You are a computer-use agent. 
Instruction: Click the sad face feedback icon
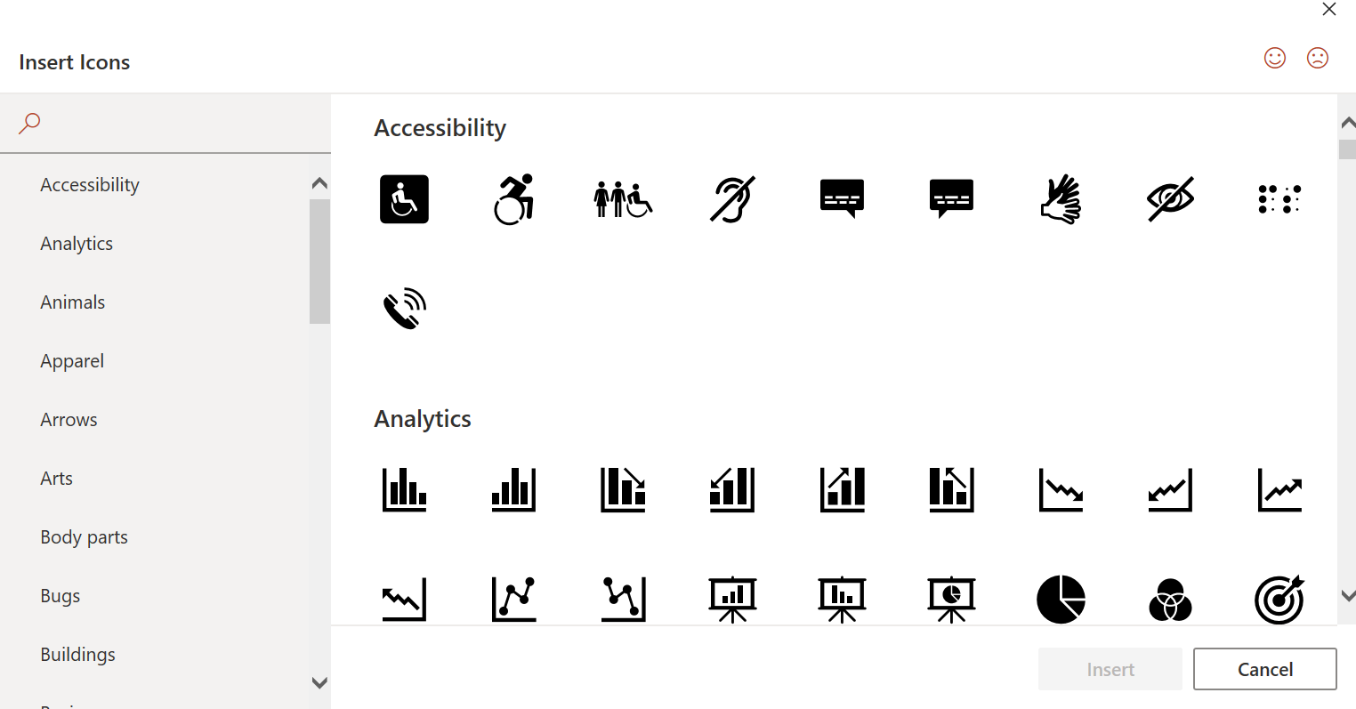(x=1318, y=58)
